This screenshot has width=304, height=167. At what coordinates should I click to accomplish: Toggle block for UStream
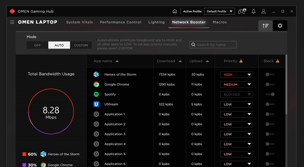click(270, 104)
